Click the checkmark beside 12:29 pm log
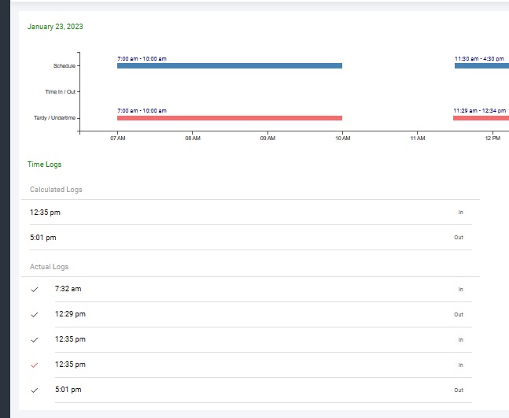This screenshot has height=418, width=509. click(x=34, y=315)
